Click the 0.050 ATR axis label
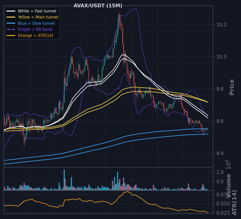 (223, 204)
